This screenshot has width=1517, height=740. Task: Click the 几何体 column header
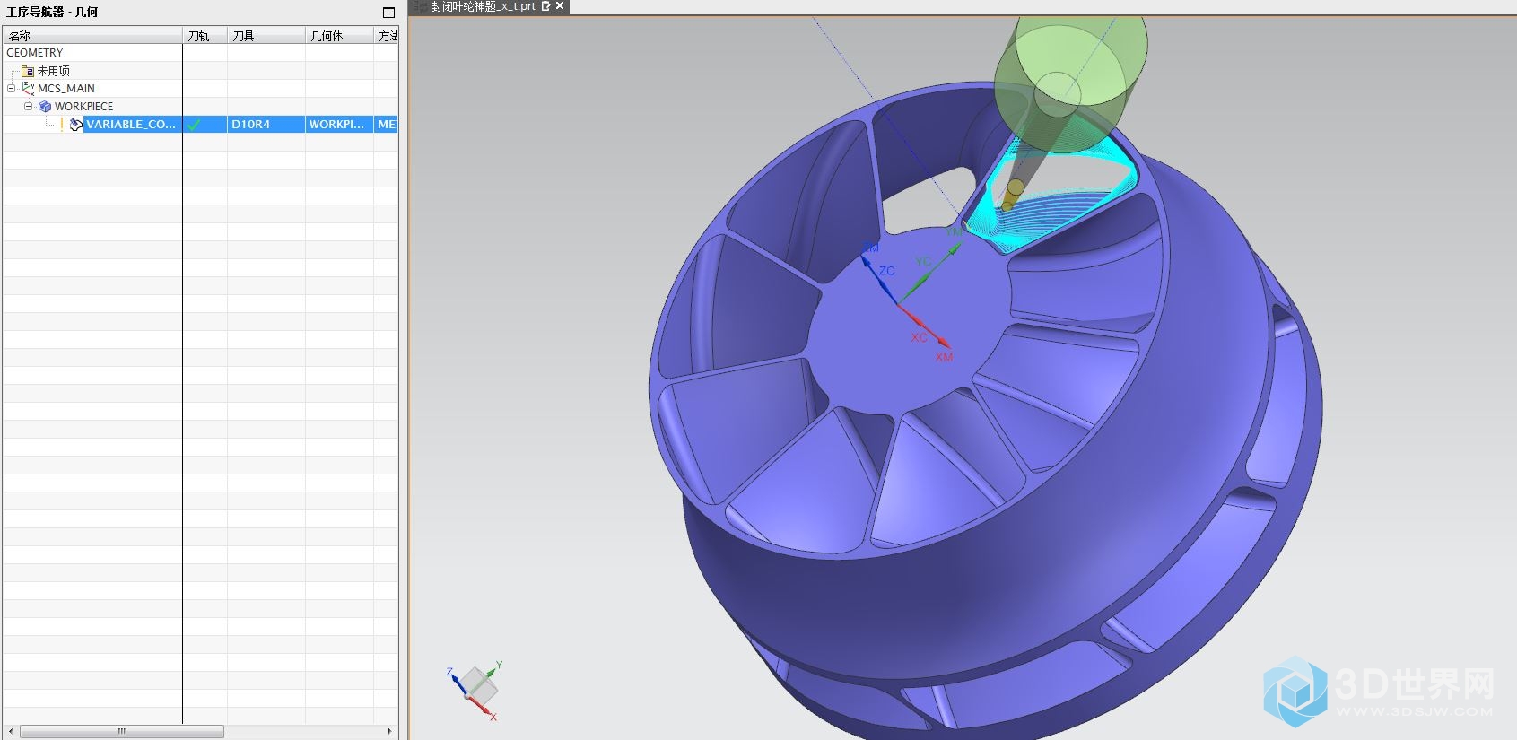pyautogui.click(x=339, y=36)
